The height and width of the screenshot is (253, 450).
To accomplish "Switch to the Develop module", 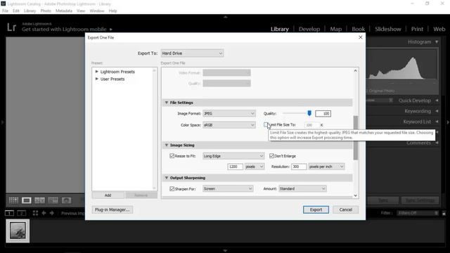I will (x=309, y=29).
